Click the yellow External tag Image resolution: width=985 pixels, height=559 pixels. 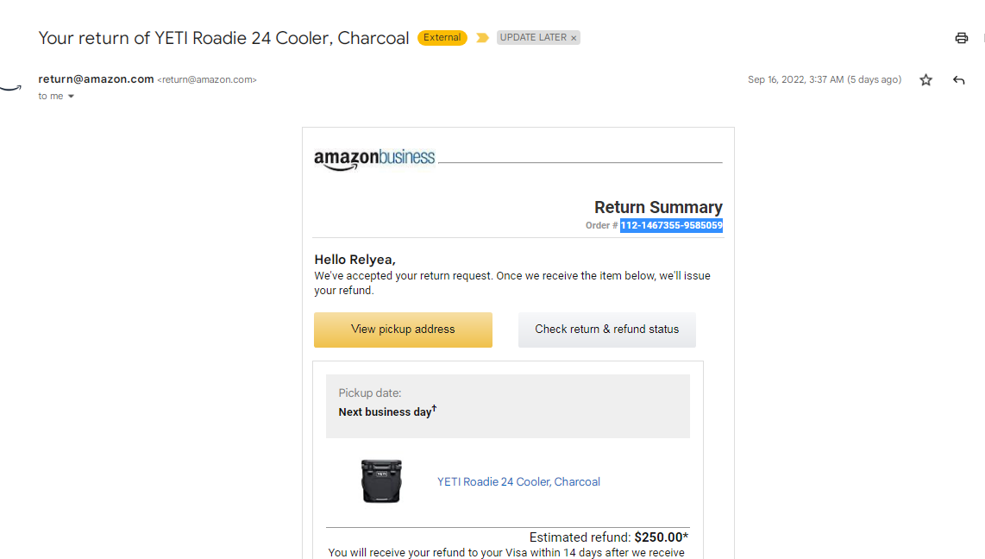click(x=442, y=38)
